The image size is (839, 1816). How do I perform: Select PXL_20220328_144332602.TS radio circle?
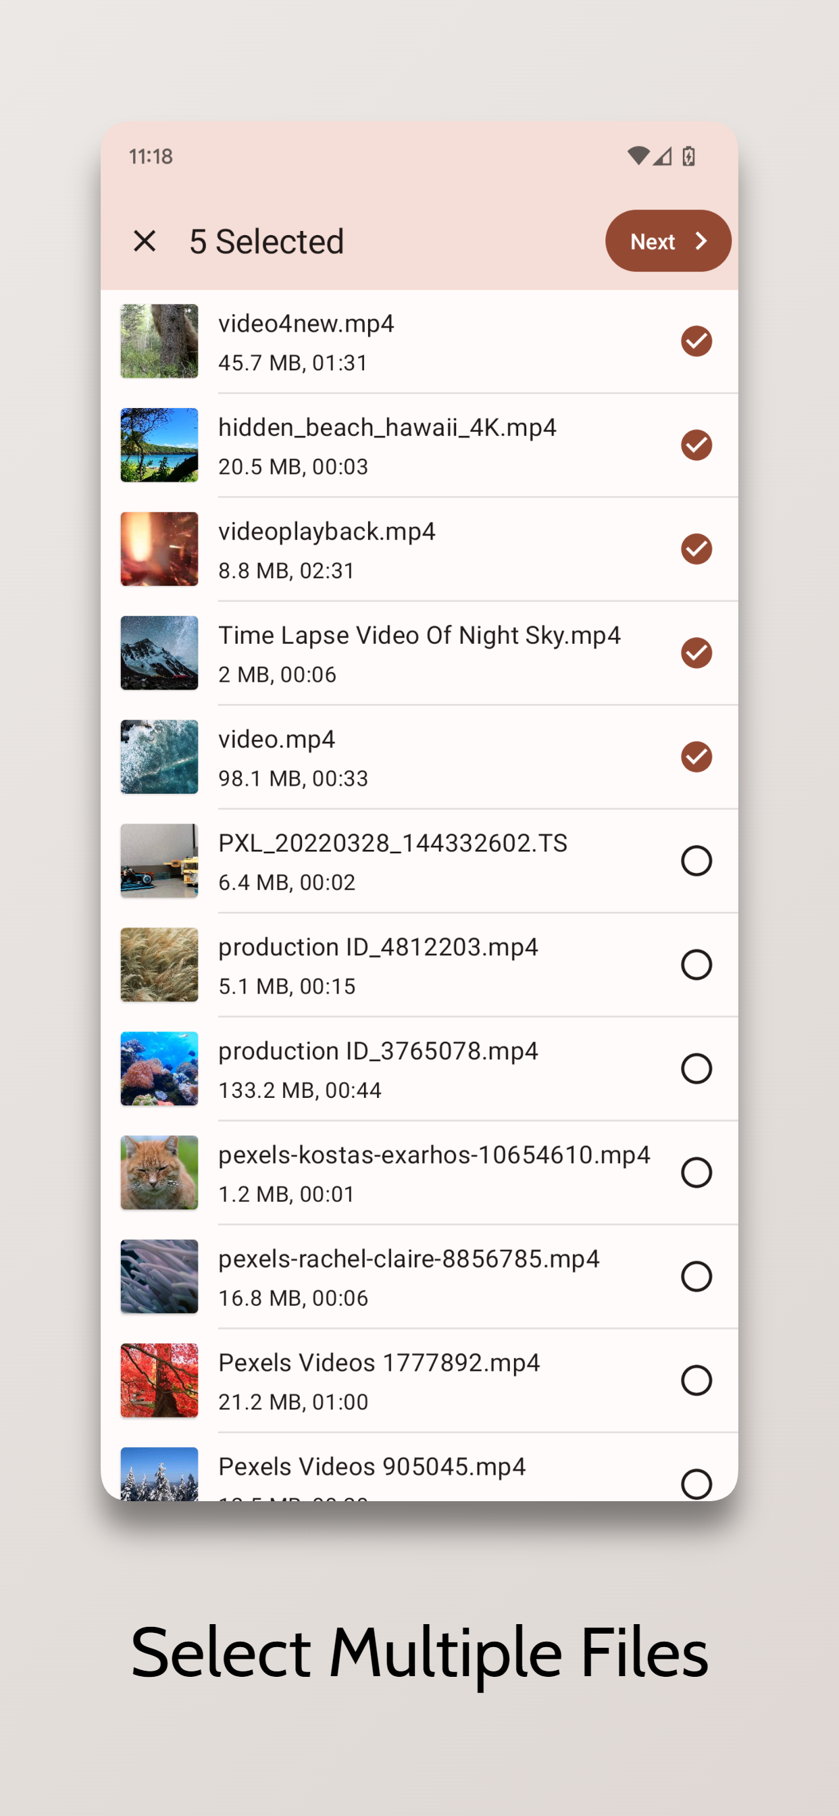tap(696, 861)
